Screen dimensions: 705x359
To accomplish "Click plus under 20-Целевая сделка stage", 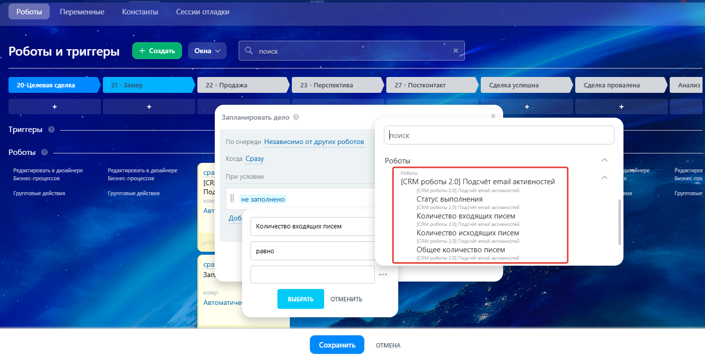I will click(55, 107).
